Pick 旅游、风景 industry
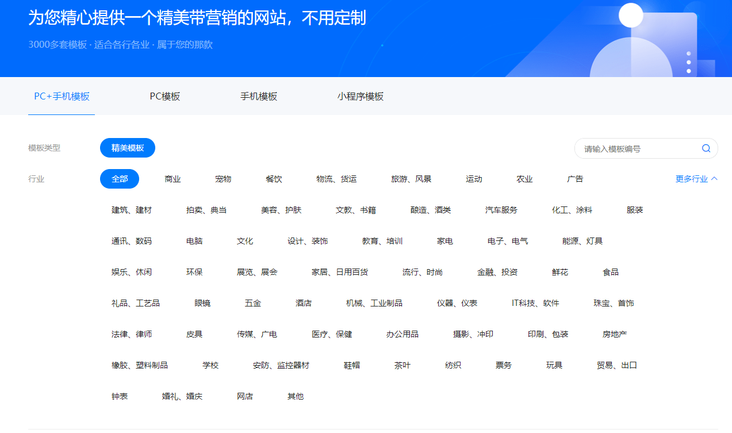The height and width of the screenshot is (433, 732). (x=411, y=179)
